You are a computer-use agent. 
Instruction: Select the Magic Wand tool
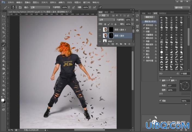[x=4, y=29]
